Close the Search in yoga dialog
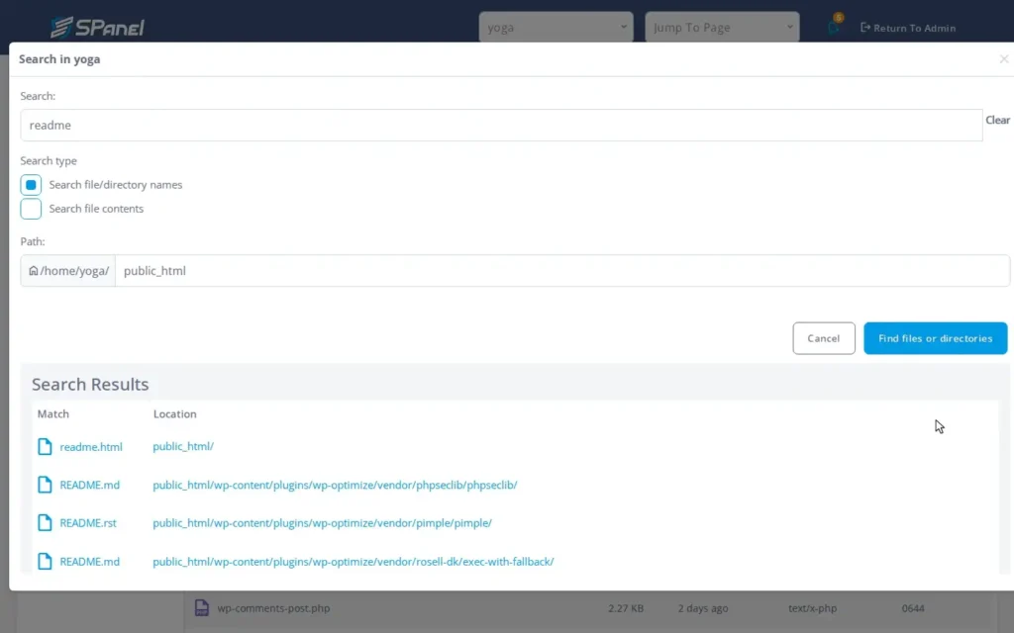This screenshot has height=633, width=1014. click(1004, 58)
